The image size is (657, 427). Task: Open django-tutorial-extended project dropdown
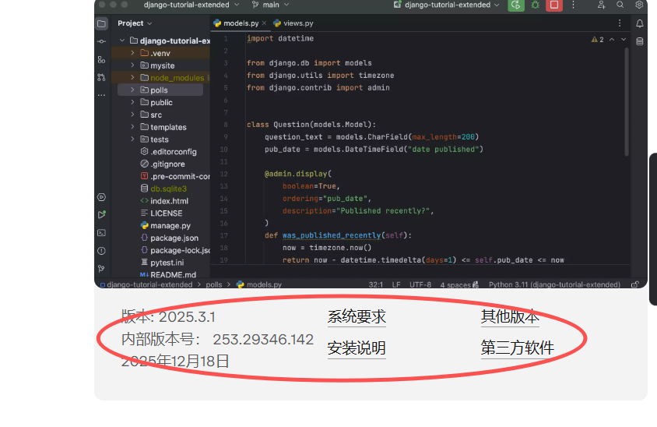pos(191,5)
